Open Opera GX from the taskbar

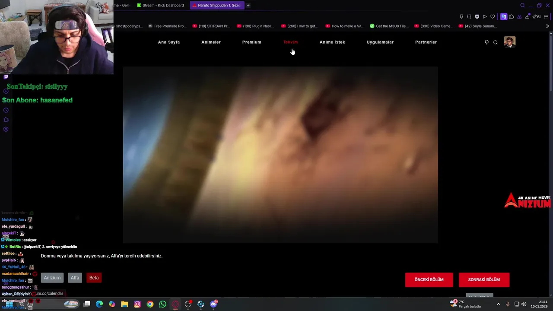pyautogui.click(x=175, y=304)
